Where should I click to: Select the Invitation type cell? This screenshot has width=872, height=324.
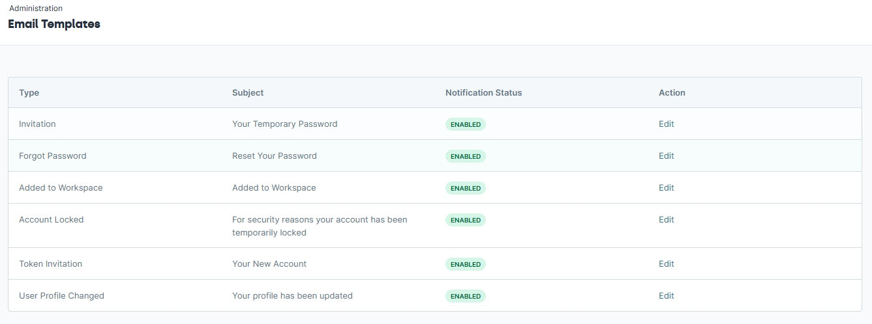[x=37, y=124]
